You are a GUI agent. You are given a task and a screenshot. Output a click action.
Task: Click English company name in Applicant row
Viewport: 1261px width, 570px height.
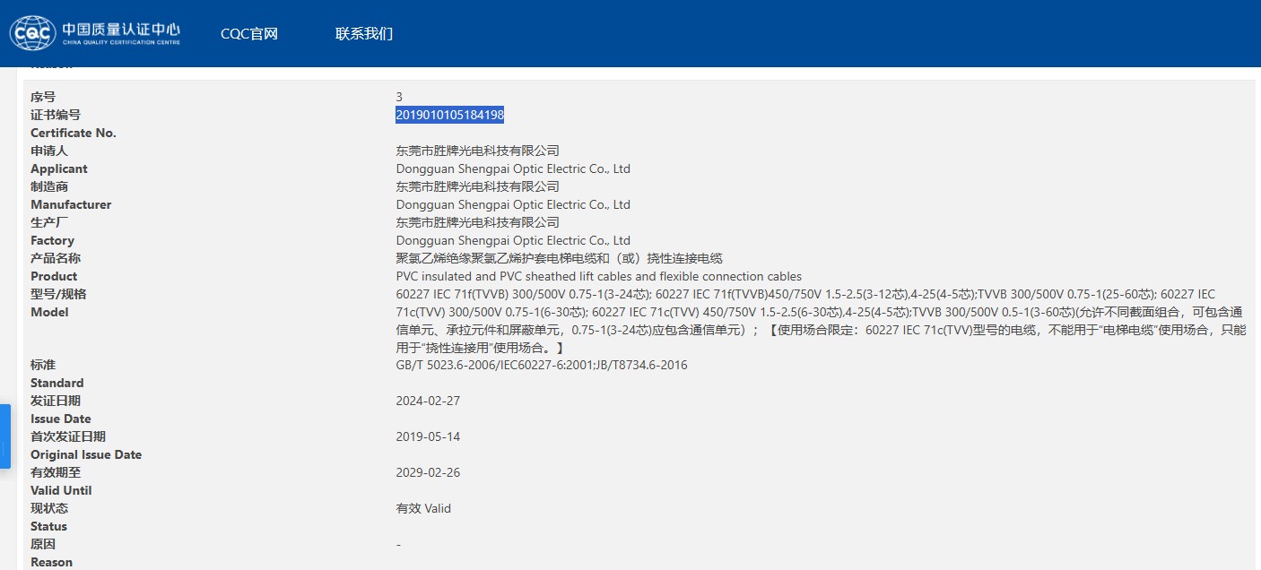click(x=513, y=168)
